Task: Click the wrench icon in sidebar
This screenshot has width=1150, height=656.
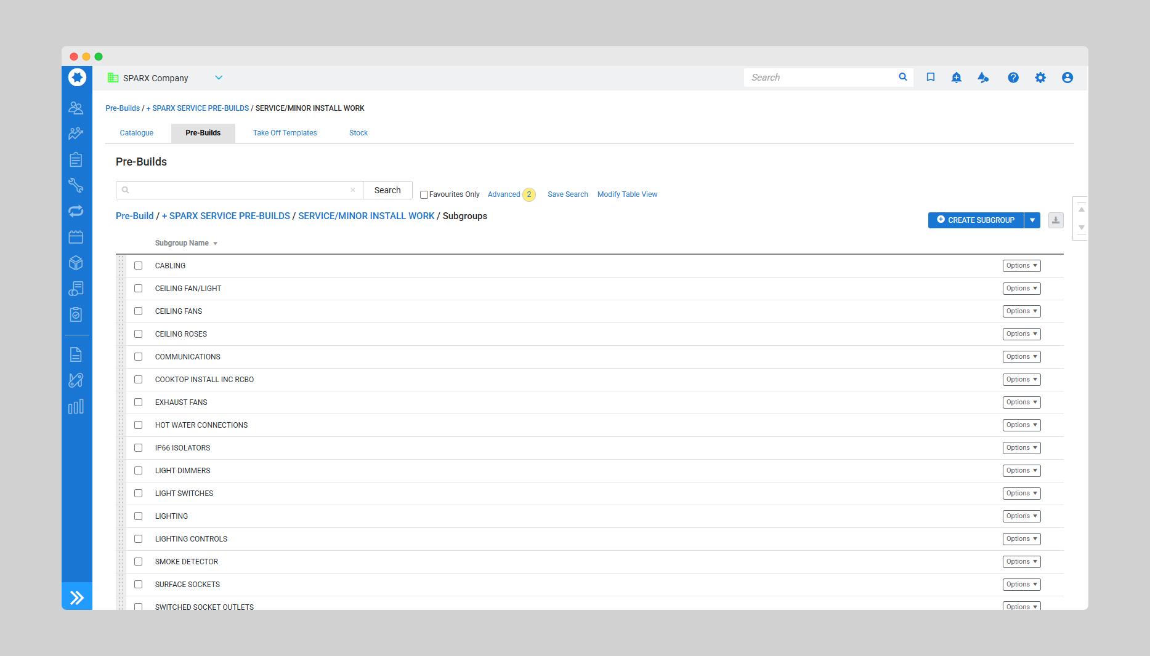Action: pyautogui.click(x=76, y=185)
